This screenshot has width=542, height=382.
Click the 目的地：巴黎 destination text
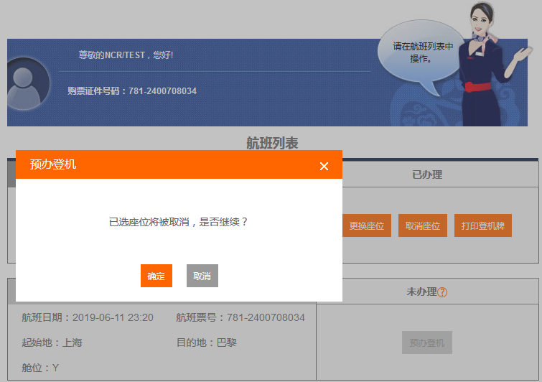point(207,343)
